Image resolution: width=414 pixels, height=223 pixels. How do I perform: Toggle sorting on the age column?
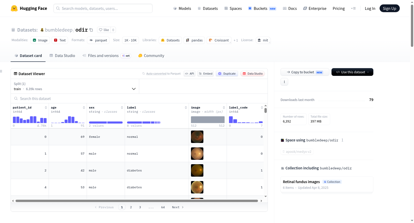84,107
